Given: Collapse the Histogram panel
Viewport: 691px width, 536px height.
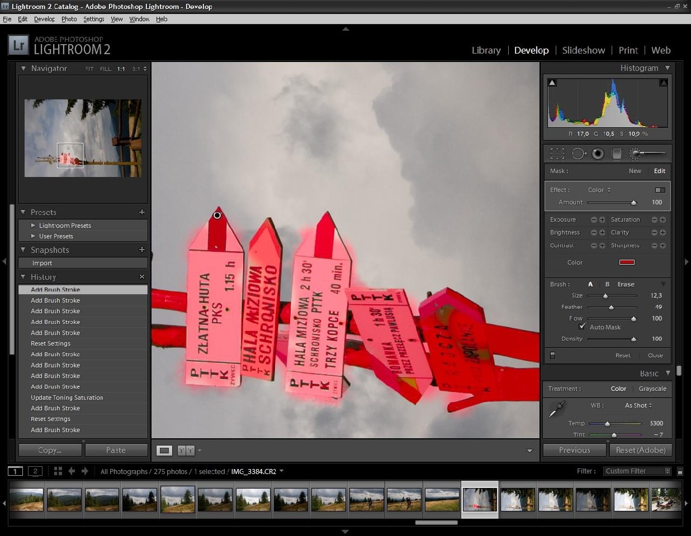Looking at the screenshot, I should 668,68.
